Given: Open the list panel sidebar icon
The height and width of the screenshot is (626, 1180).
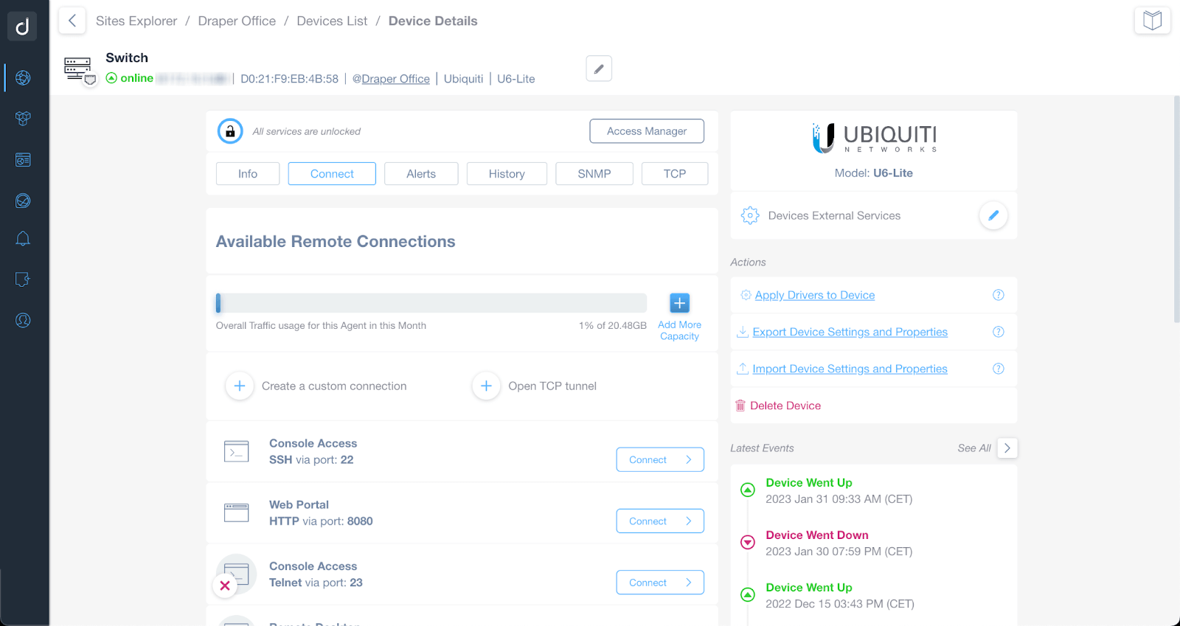Looking at the screenshot, I should pos(23,159).
